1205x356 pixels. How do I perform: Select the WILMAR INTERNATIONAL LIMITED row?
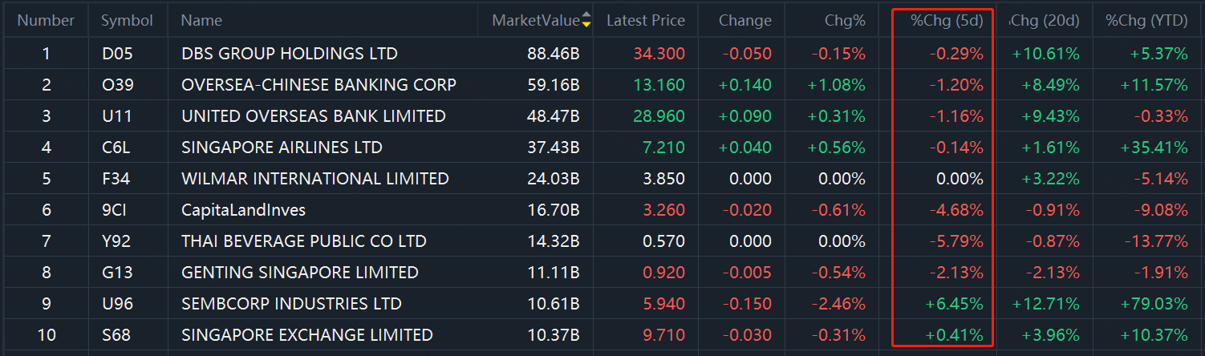(x=602, y=179)
